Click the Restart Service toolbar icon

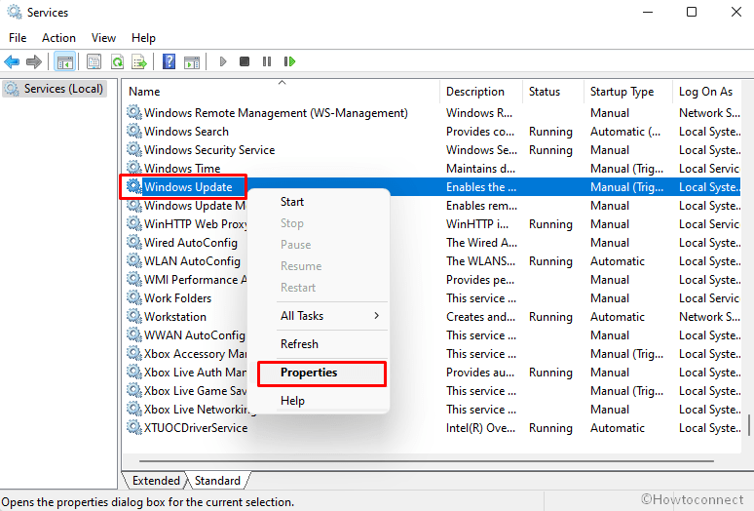(x=289, y=61)
